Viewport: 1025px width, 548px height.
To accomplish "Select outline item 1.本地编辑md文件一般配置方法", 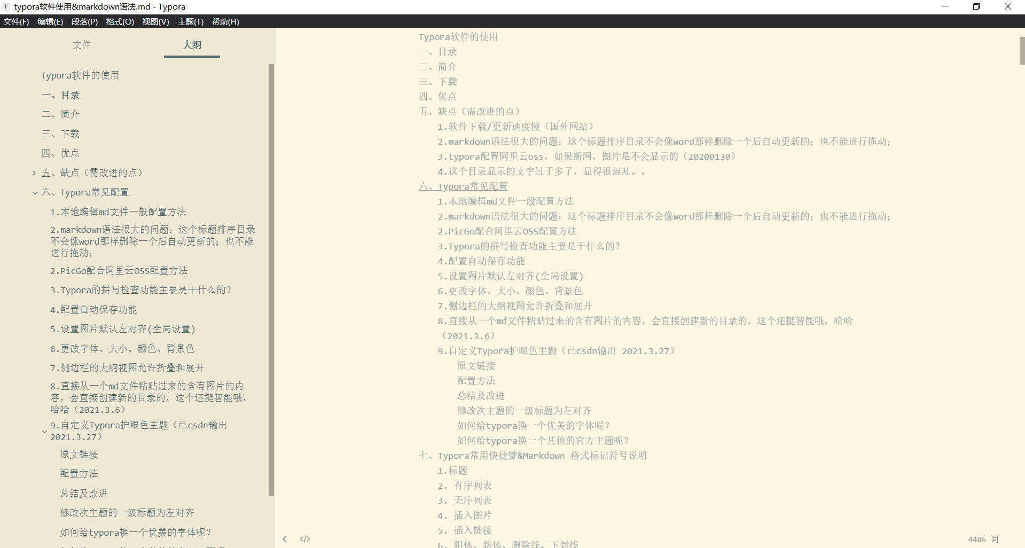I will coord(118,212).
